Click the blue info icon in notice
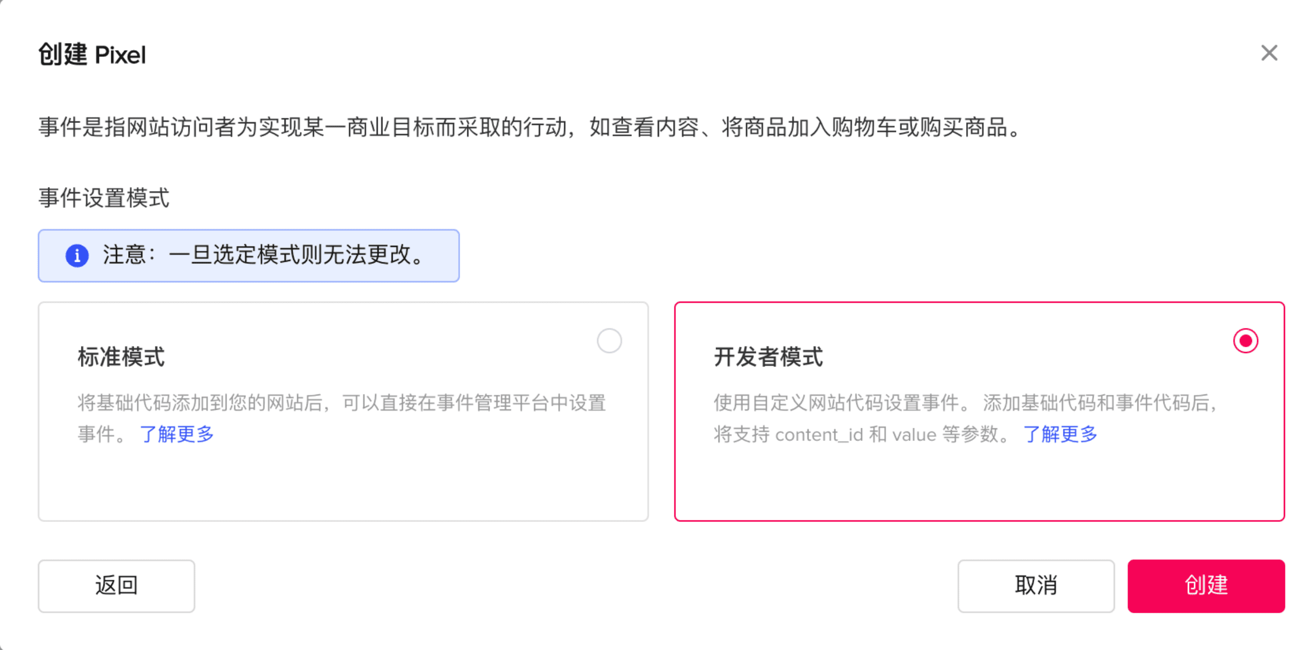1312x650 pixels. pos(77,255)
